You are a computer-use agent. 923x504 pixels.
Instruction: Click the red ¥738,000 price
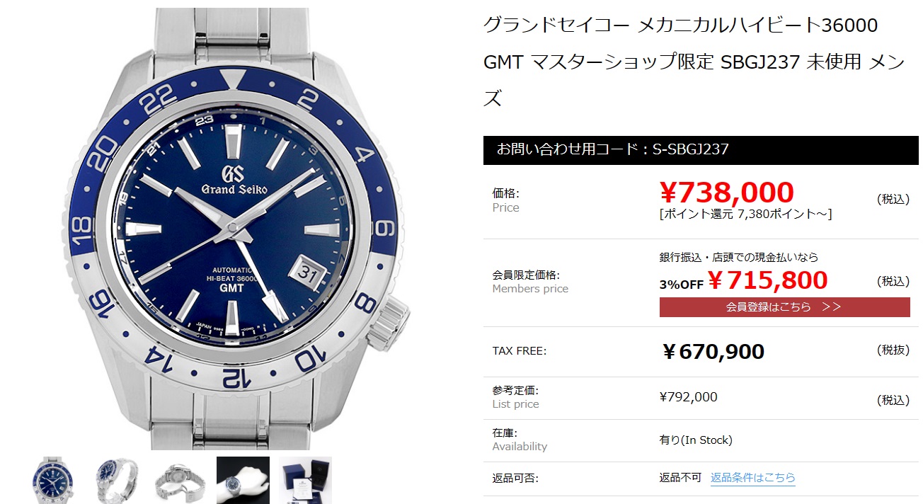727,192
